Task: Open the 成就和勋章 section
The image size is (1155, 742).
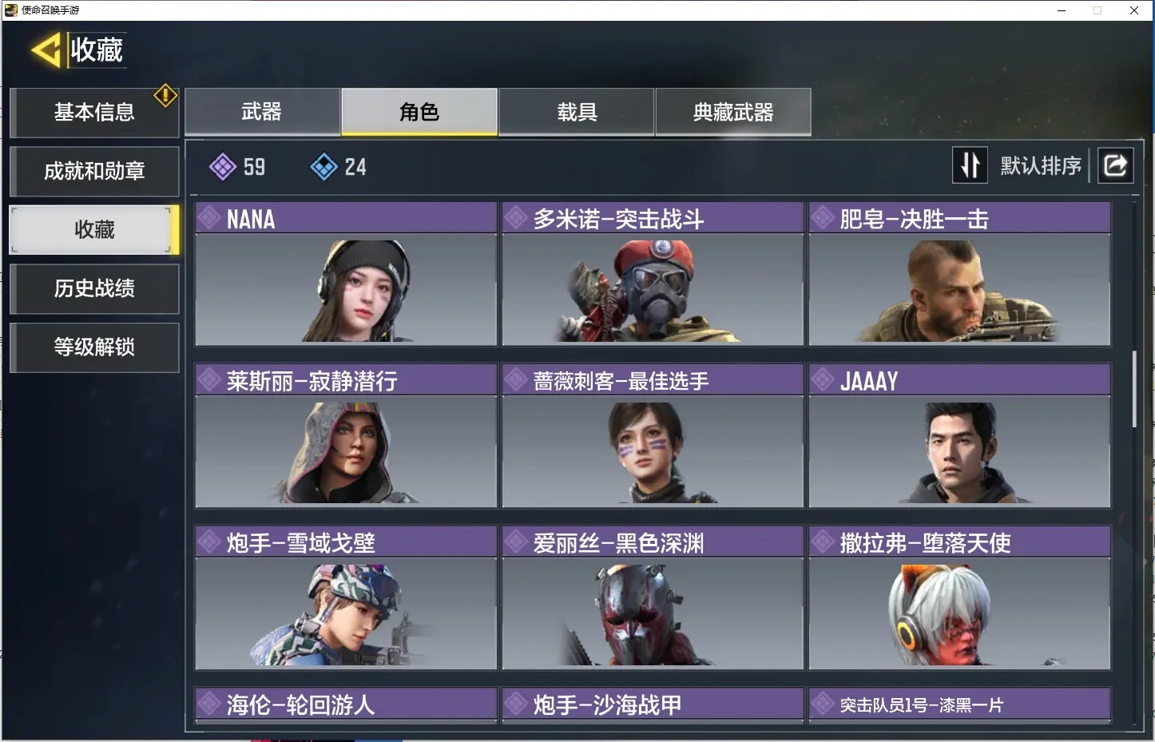Action: tap(94, 171)
